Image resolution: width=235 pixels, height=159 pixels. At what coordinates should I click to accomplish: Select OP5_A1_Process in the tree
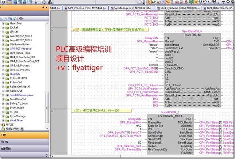[x=20, y=66]
